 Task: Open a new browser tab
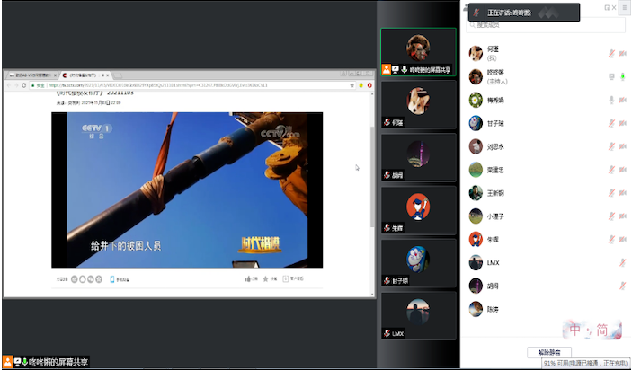tap(118, 75)
